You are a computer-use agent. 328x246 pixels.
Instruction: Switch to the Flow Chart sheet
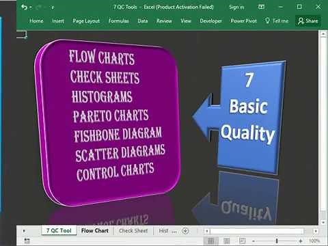95,230
